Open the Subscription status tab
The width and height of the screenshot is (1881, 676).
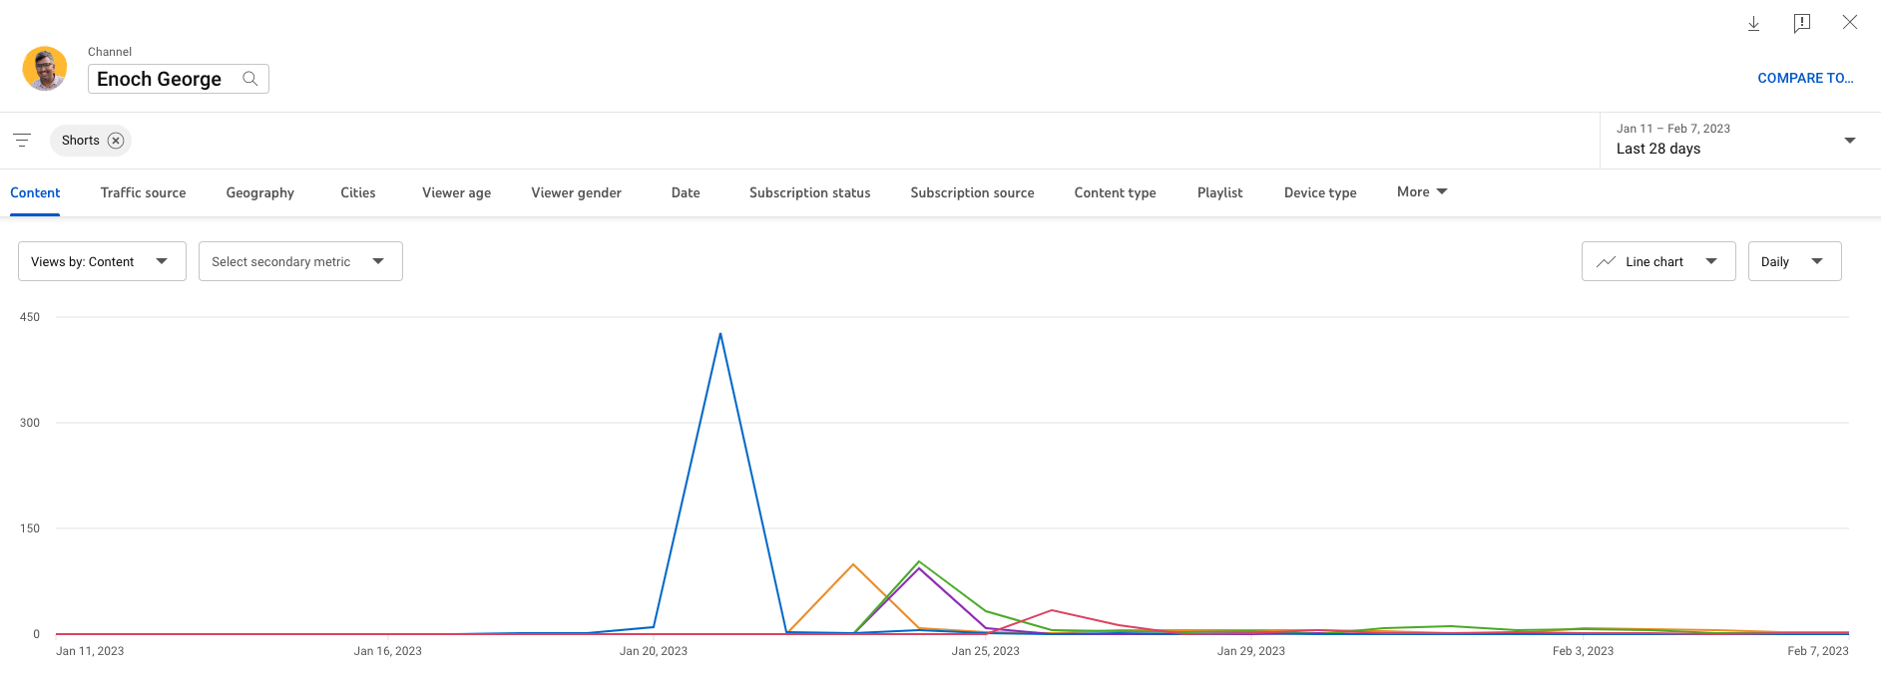pos(809,192)
